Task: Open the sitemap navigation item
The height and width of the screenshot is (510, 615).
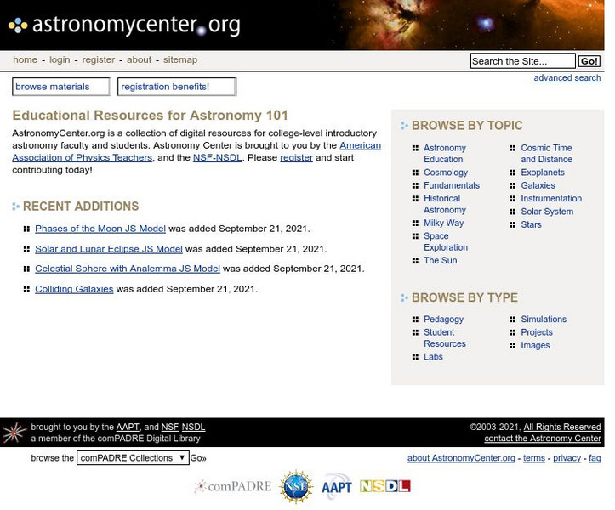Action: click(180, 59)
